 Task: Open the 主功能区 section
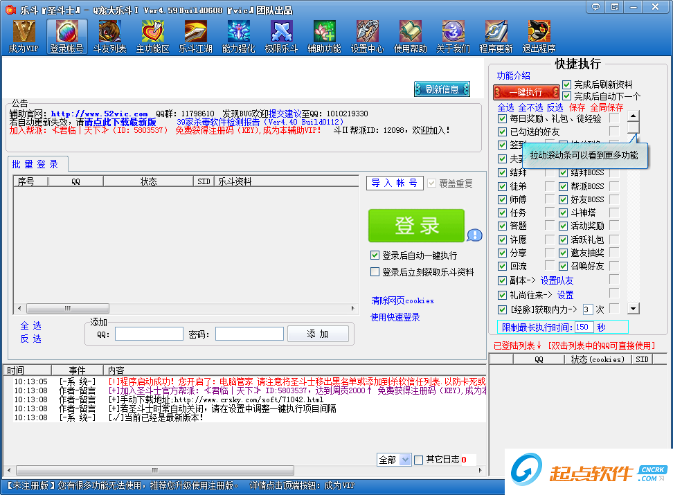[152, 36]
